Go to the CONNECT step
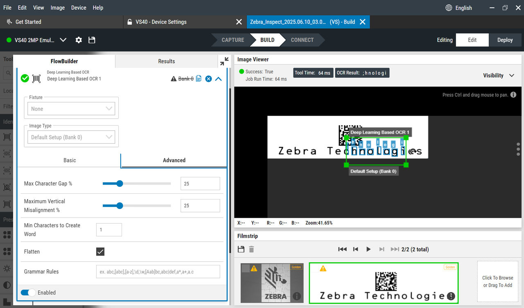Image resolution: width=524 pixels, height=308 pixels. pyautogui.click(x=302, y=40)
